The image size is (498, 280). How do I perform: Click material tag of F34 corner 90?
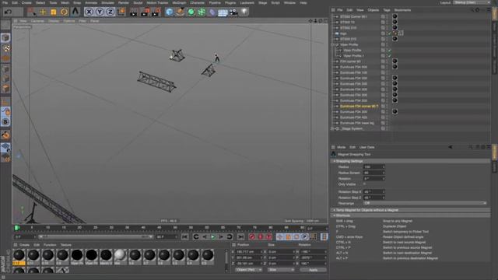pyautogui.click(x=395, y=61)
